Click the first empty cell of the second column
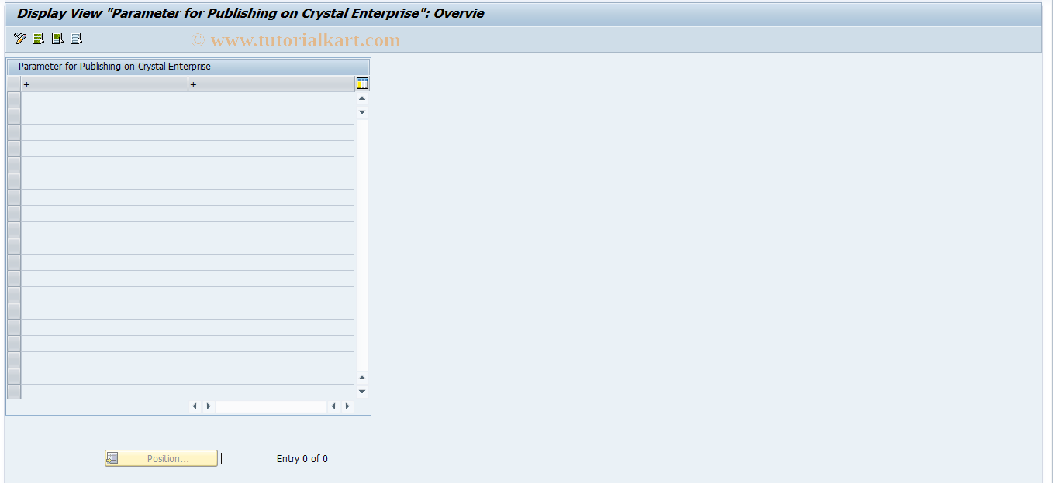The image size is (1053, 483). 271,100
